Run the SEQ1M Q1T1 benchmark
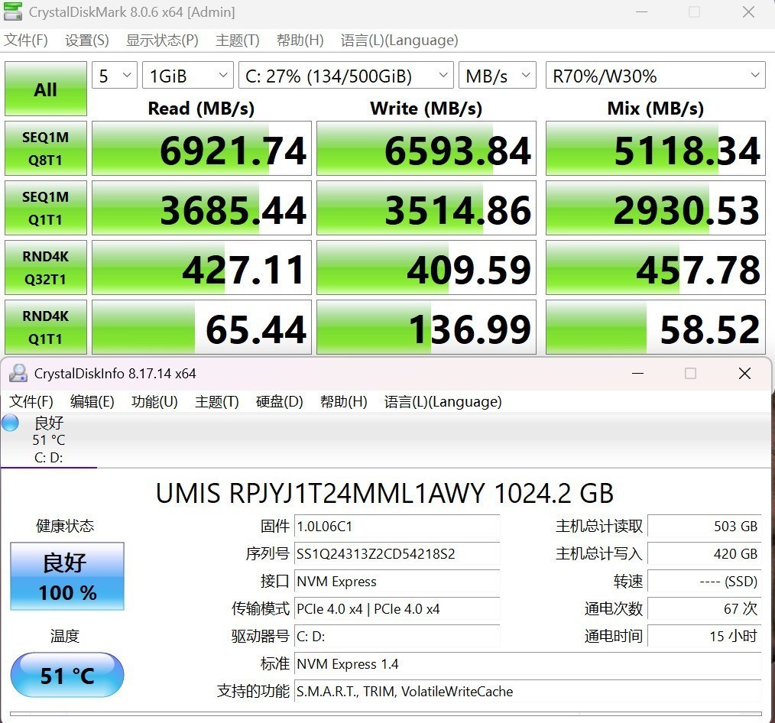Screen dimensions: 775x723 tap(46, 208)
